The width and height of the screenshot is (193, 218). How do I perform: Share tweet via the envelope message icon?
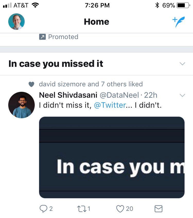tap(159, 209)
